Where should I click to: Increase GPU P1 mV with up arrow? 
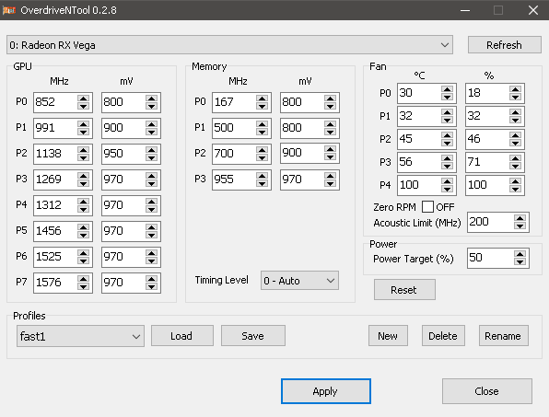coord(152,124)
